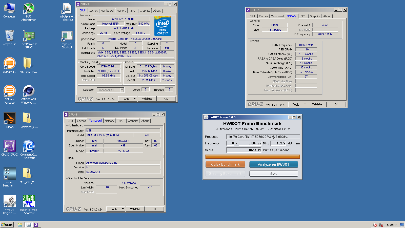405x228 pixels.
Task: Open the muted volume tray icon
Action: (x=375, y=225)
